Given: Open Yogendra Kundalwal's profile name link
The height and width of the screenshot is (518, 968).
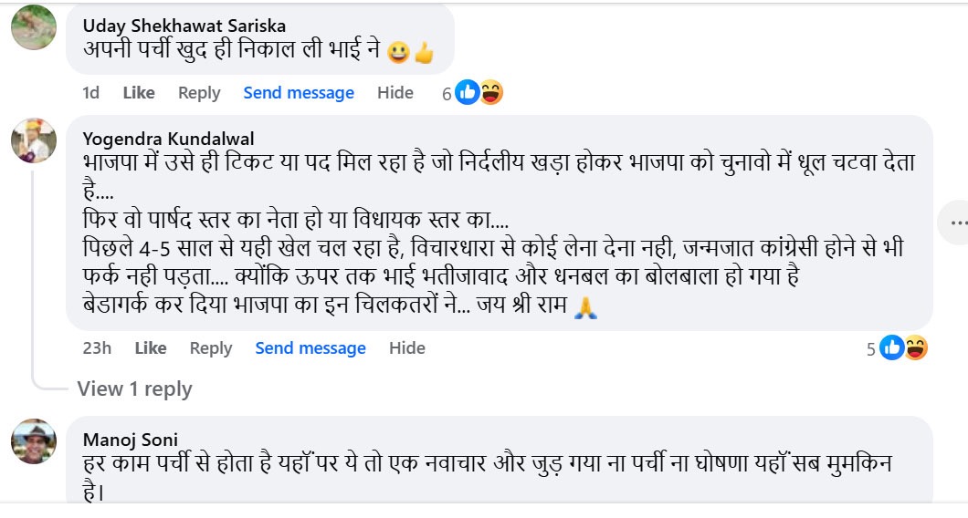Looking at the screenshot, I should click(168, 139).
